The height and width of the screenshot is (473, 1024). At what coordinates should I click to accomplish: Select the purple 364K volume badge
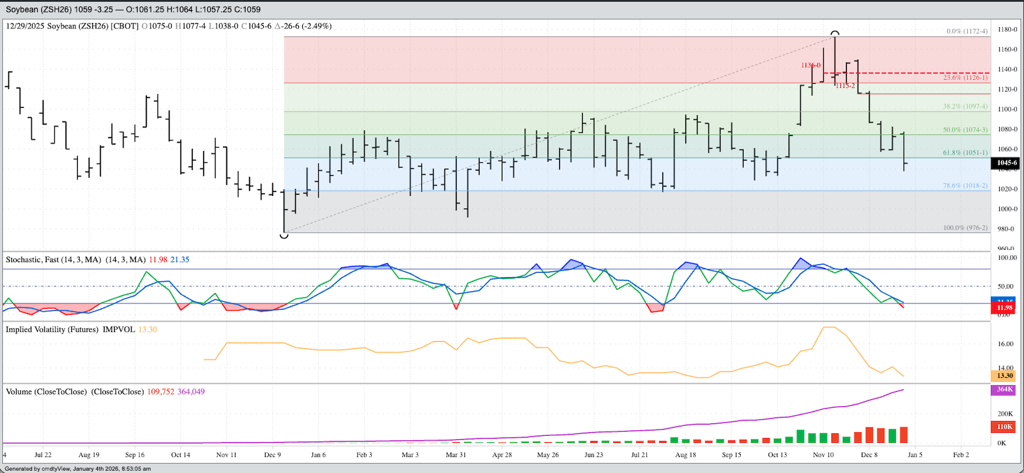[x=1005, y=390]
